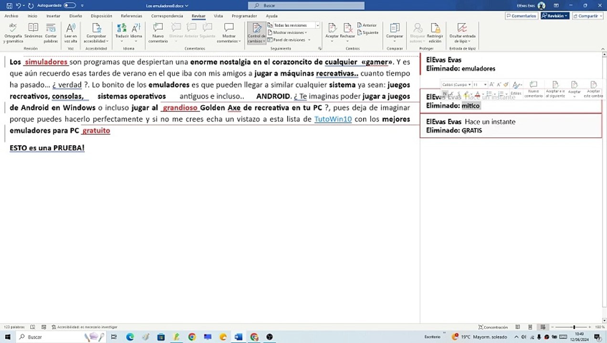Save the document with the disk icon

pos(9,5)
